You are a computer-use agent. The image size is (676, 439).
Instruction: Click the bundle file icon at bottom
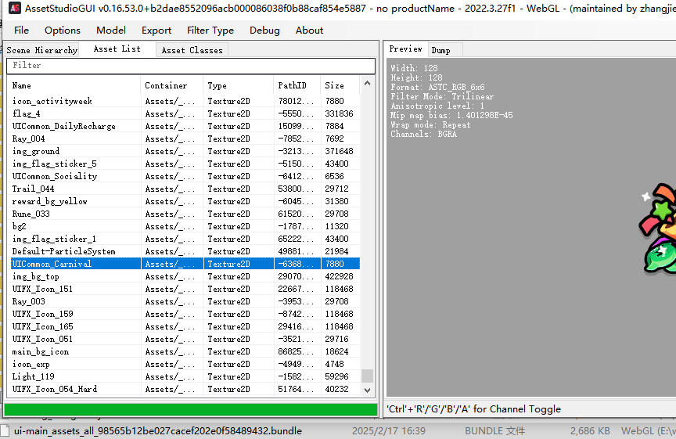pyautogui.click(x=5, y=431)
